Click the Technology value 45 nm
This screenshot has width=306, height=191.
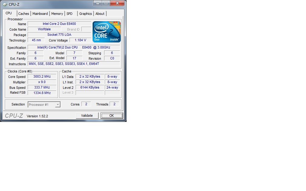[x=36, y=40]
